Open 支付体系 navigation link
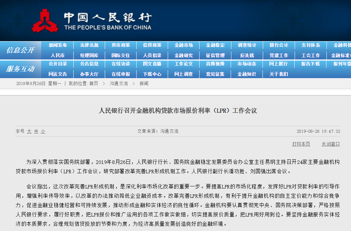Screen dimensions: 351x231 coord(311,45)
